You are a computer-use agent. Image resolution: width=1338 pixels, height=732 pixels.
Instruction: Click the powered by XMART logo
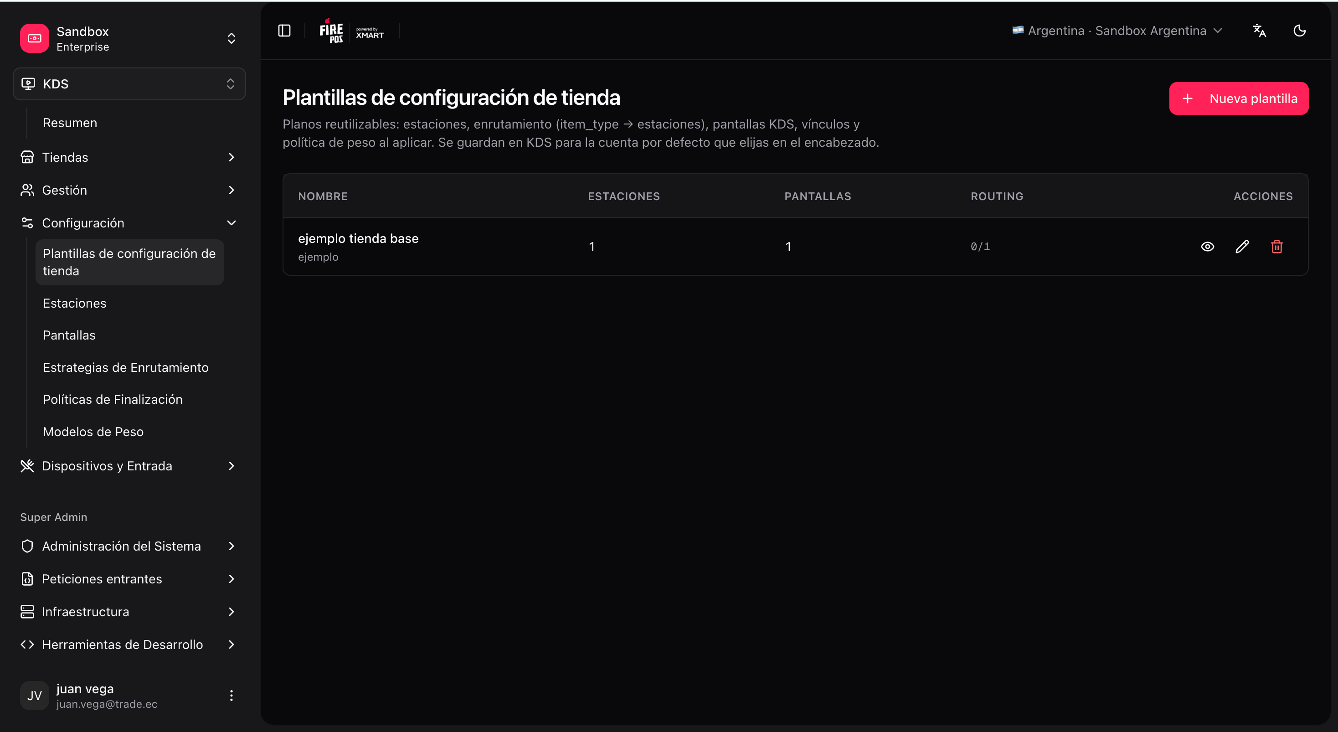point(370,33)
